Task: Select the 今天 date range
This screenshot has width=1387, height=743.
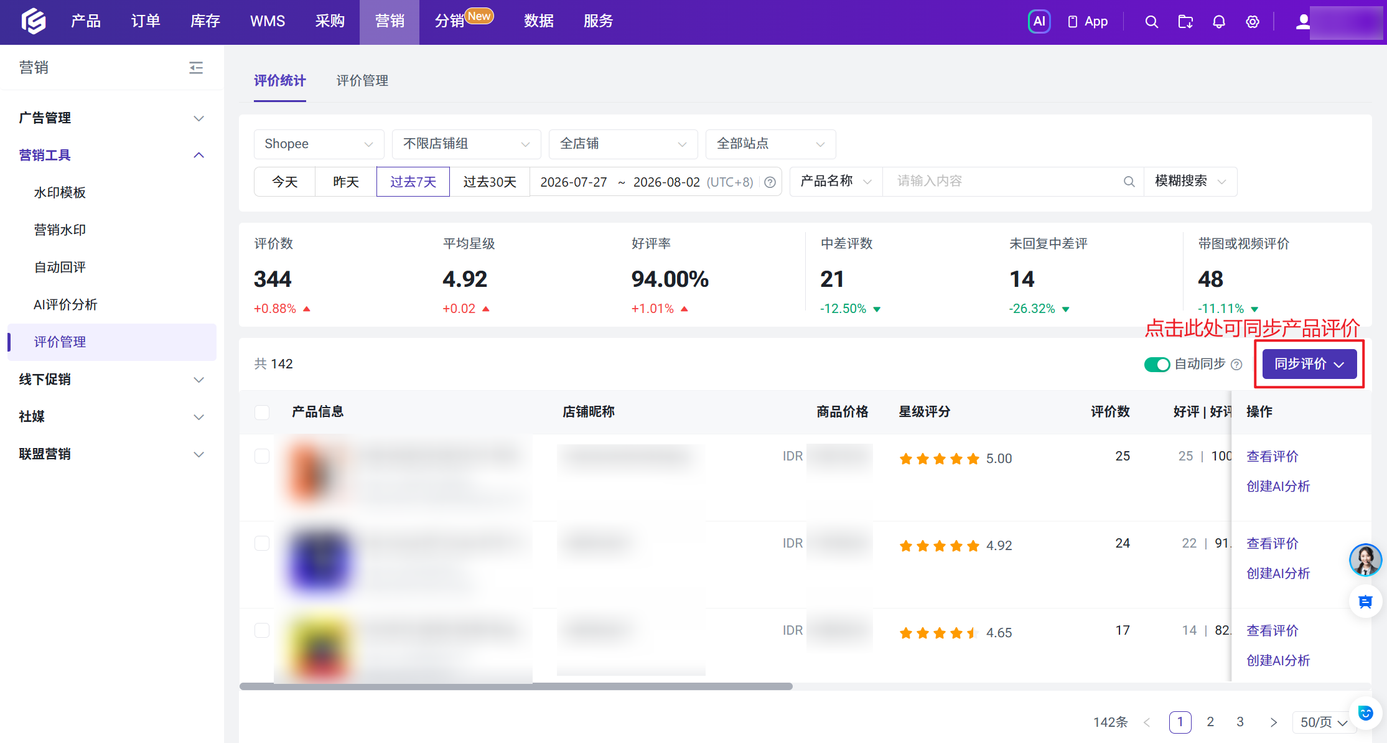Action: [285, 182]
